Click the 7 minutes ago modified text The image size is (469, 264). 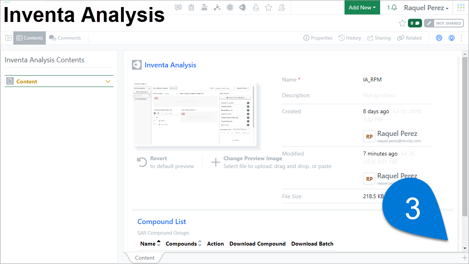tap(380, 154)
